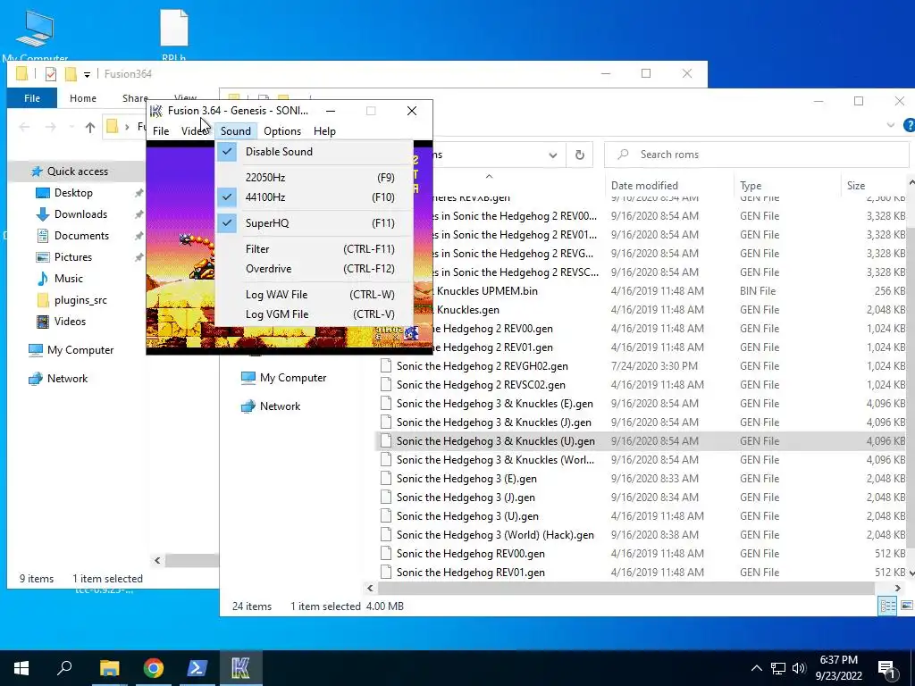Open the taskbar clock and date
The image size is (915, 686).
tap(838, 668)
